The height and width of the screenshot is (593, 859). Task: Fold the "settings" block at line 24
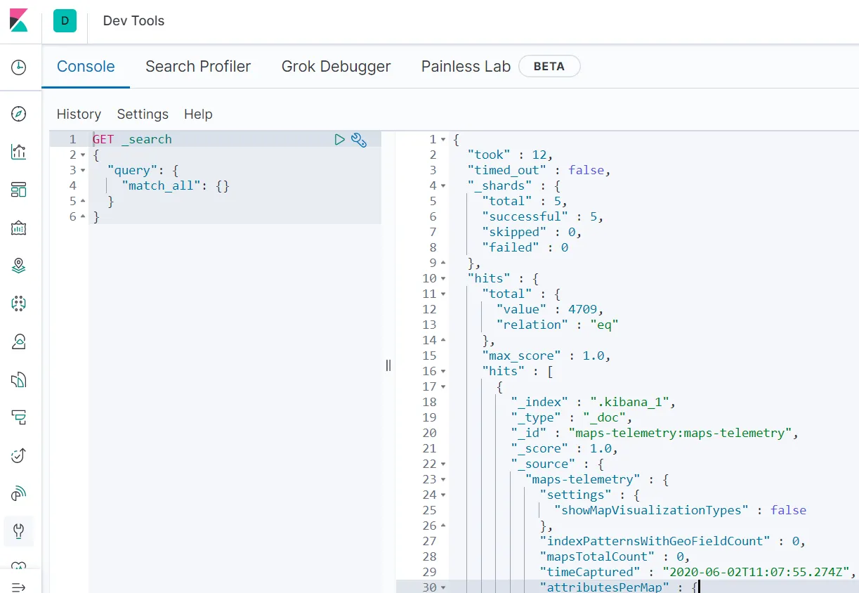click(x=443, y=495)
